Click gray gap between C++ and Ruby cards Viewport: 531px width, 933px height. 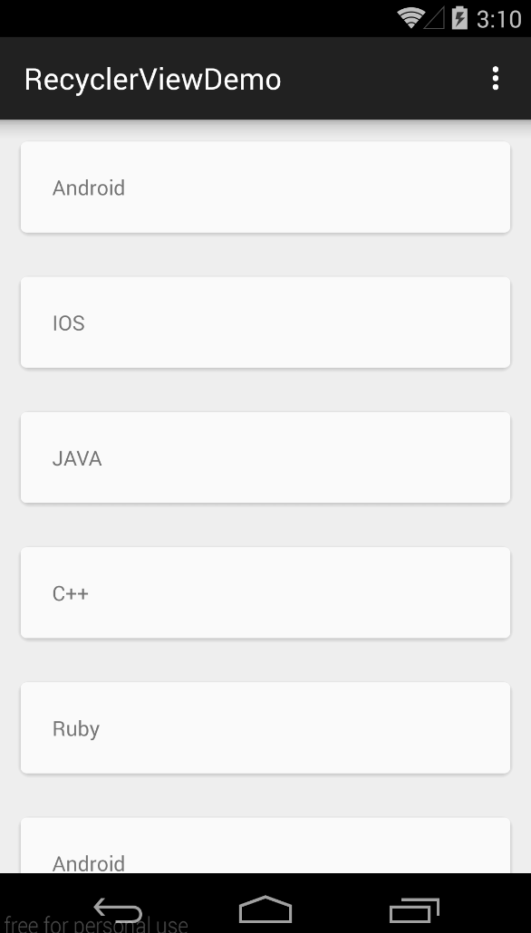pyautogui.click(x=265, y=660)
